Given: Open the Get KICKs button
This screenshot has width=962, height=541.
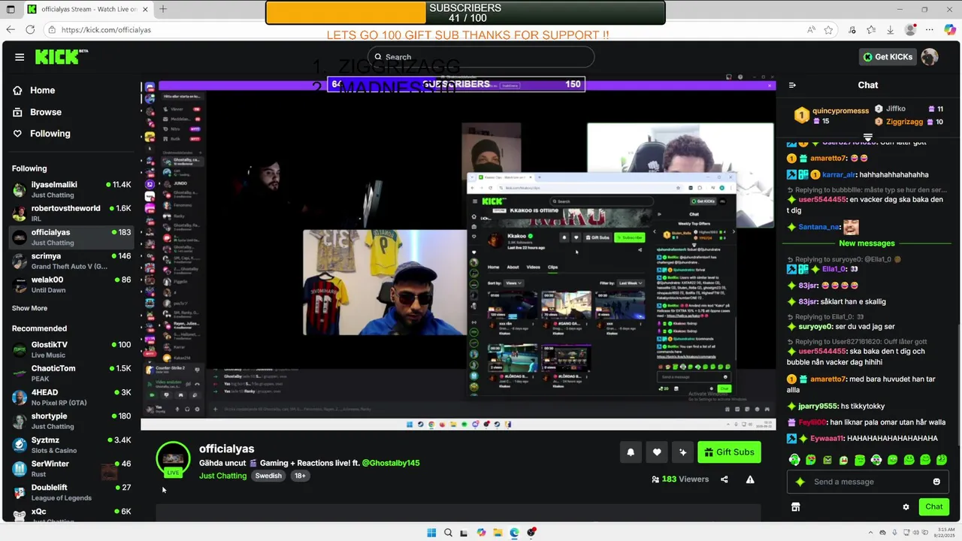Looking at the screenshot, I should [x=888, y=57].
